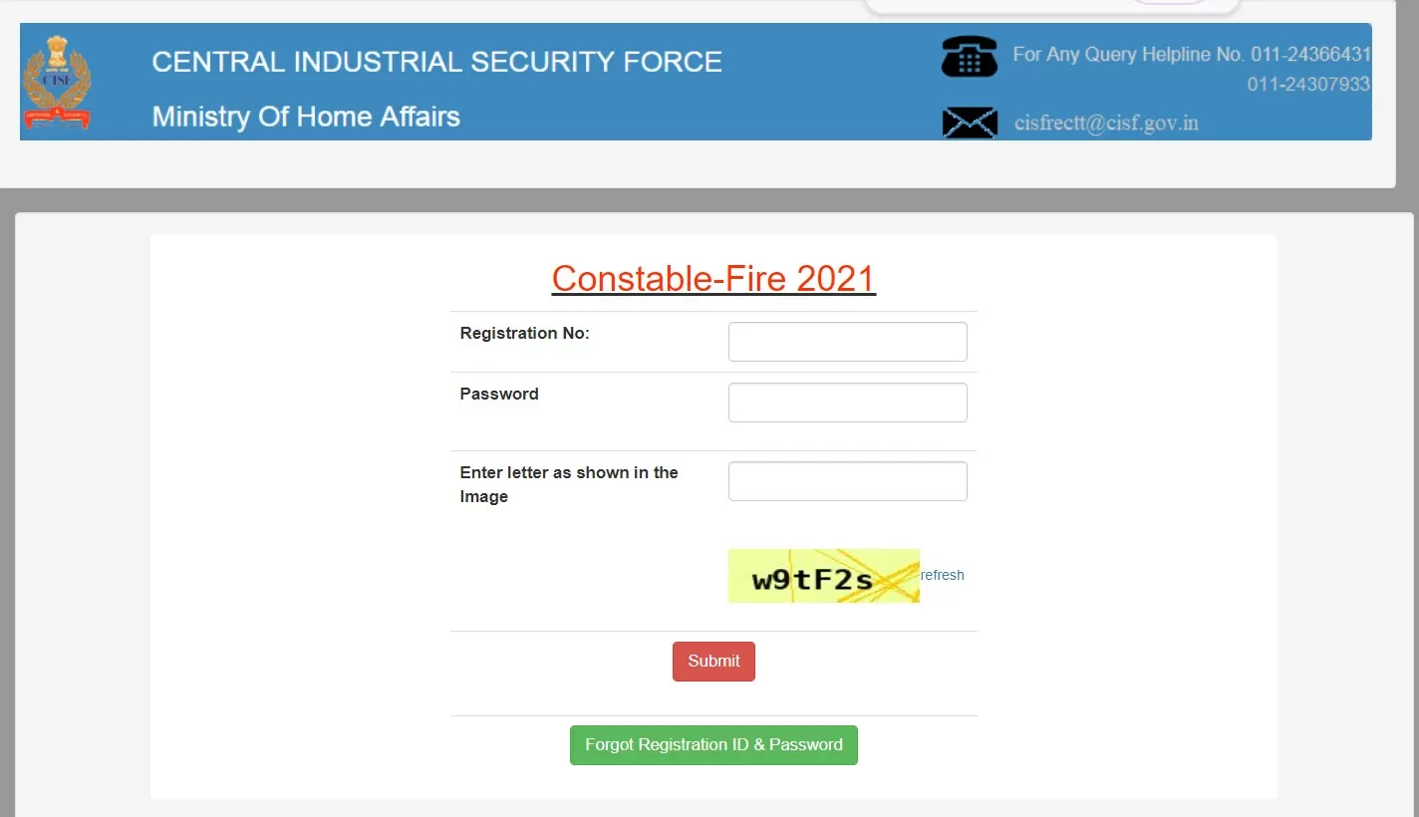Image resolution: width=1419 pixels, height=817 pixels.
Task: Submit the login form
Action: click(713, 662)
